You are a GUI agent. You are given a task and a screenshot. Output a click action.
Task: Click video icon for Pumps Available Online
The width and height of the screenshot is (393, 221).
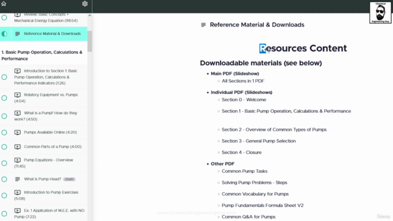(17, 133)
